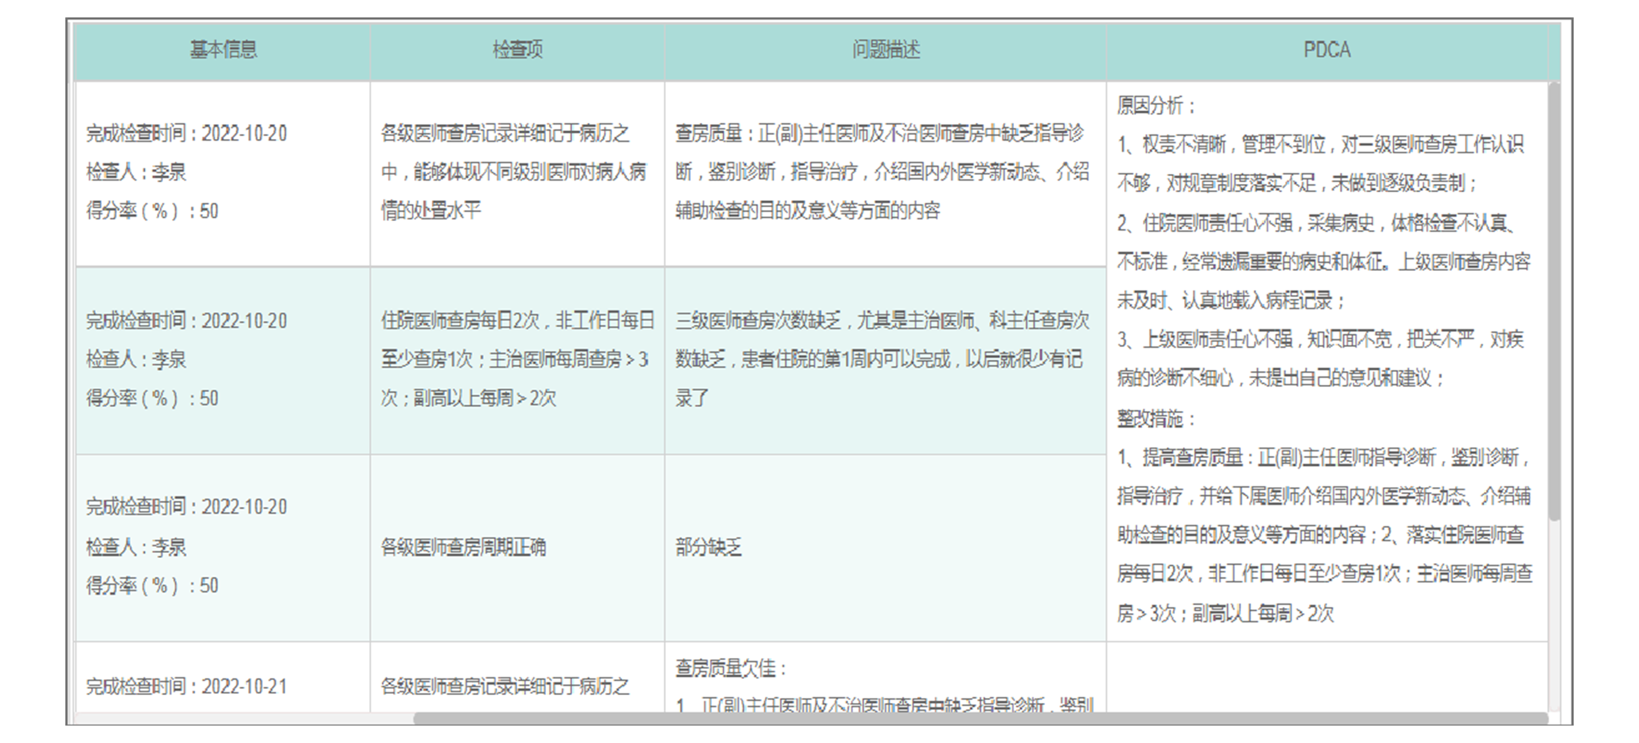Click the horizontal scrollbar thumb at bottom

pos(980,719)
